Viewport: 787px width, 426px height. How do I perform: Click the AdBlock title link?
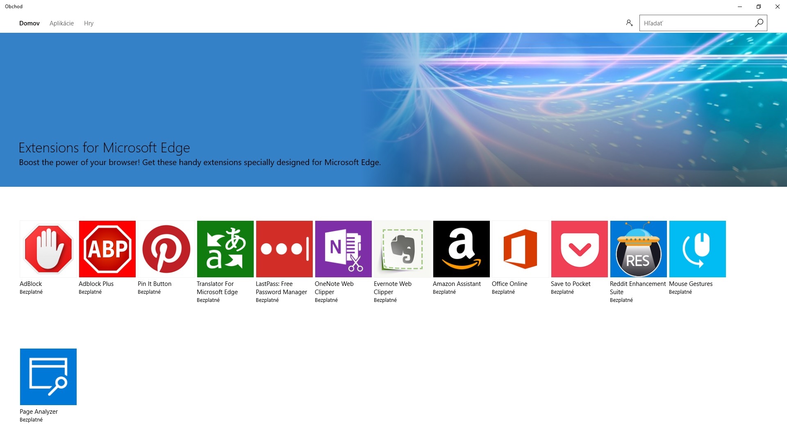[31, 284]
